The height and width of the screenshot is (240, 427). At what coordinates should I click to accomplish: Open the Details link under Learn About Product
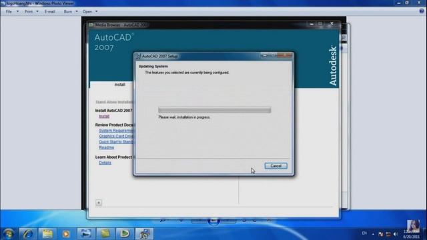pyautogui.click(x=105, y=163)
